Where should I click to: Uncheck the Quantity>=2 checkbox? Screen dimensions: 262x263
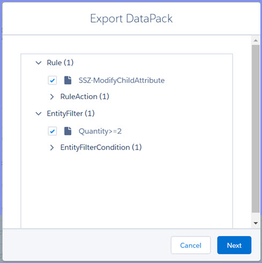coord(52,131)
